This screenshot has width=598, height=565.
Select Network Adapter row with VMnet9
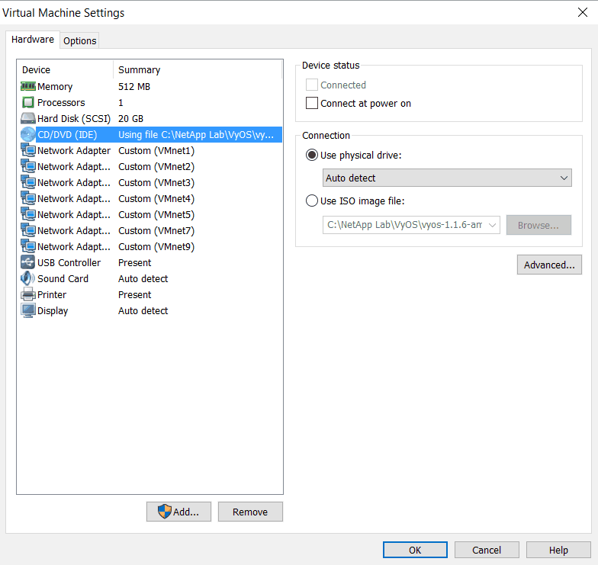pos(114,247)
